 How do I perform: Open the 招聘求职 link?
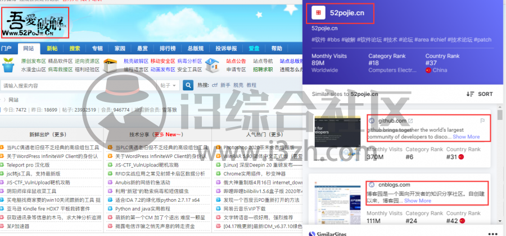click(x=263, y=70)
